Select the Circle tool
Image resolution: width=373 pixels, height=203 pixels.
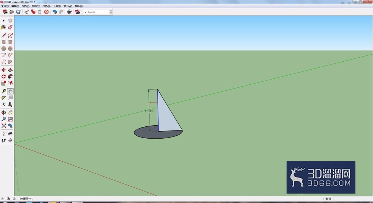[x=4, y=49]
